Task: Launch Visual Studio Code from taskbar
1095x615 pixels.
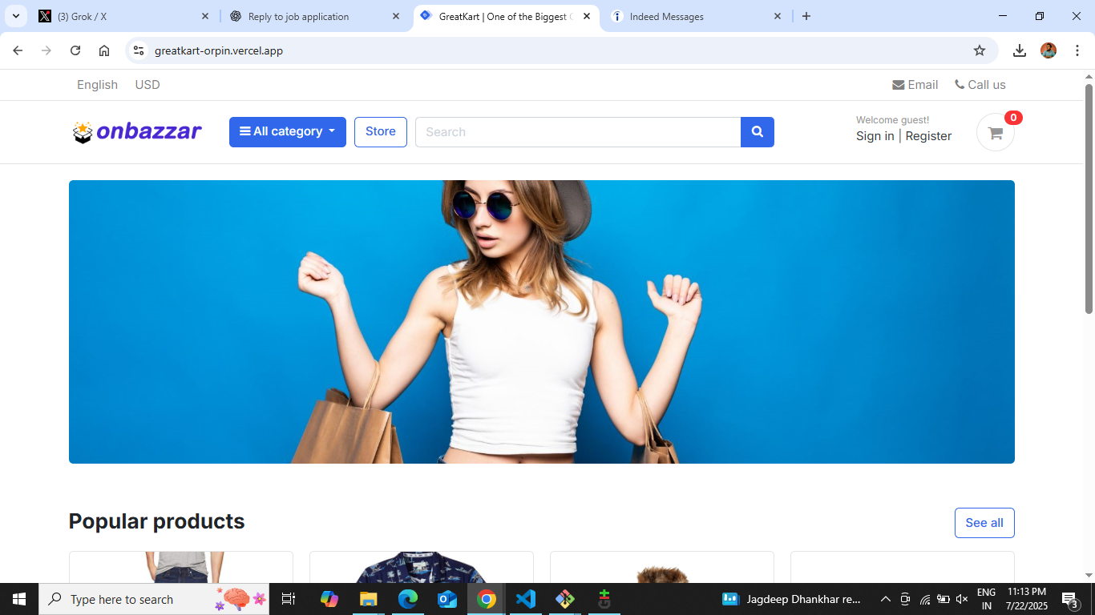Action: point(526,599)
